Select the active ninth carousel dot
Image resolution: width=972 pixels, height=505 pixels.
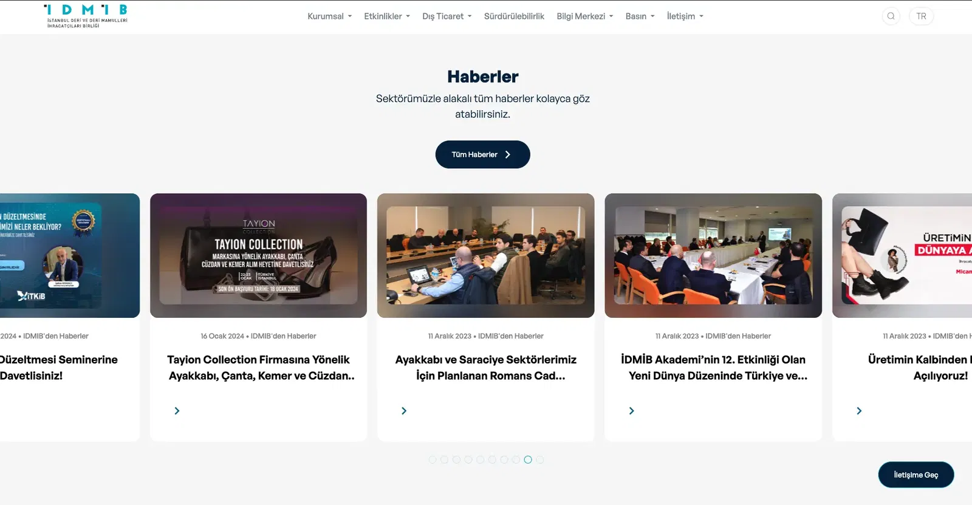click(x=528, y=459)
